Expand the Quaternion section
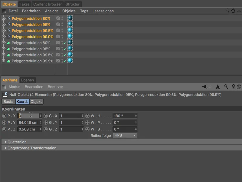242x182 pixels. pyautogui.click(x=6, y=142)
